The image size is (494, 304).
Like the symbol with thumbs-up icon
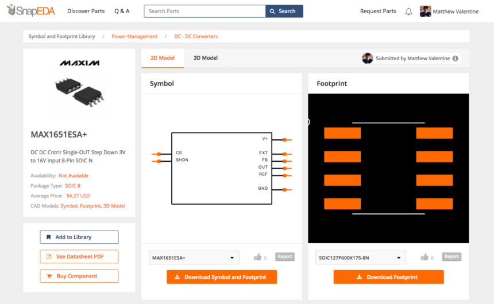pyautogui.click(x=257, y=257)
